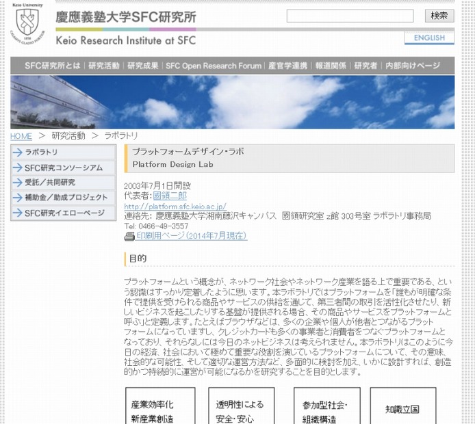This screenshot has width=475, height=424.
Task: Select 補助金/助成プロジェクト in the sidebar
Action: click(x=64, y=198)
